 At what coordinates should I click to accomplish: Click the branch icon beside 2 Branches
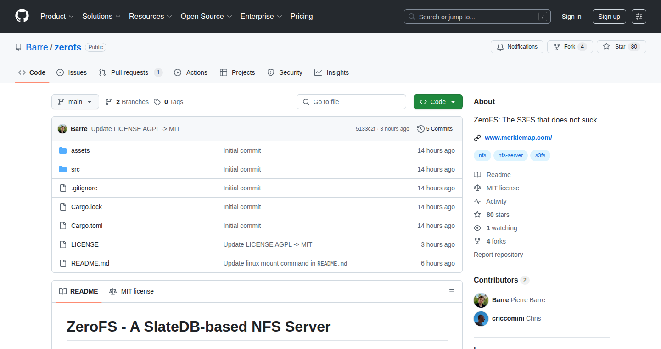click(x=109, y=102)
